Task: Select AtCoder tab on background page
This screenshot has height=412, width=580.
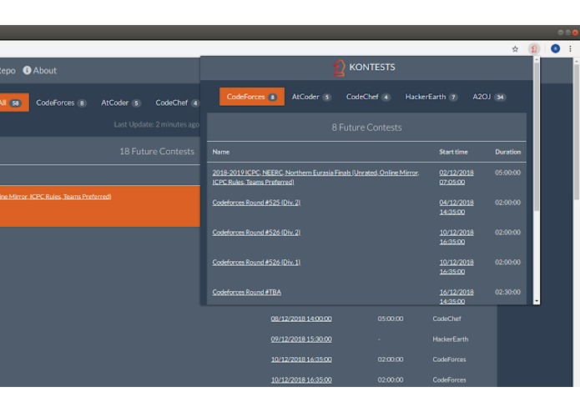Action: point(121,103)
